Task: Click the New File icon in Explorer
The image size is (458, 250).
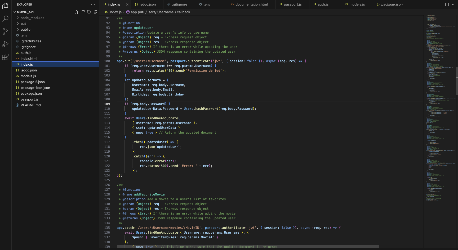Action: tap(76, 12)
